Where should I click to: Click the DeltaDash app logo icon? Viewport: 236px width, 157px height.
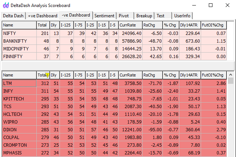[6, 6]
